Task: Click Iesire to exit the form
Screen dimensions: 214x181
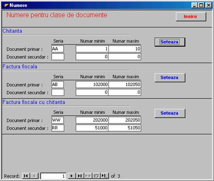Action: click(191, 16)
